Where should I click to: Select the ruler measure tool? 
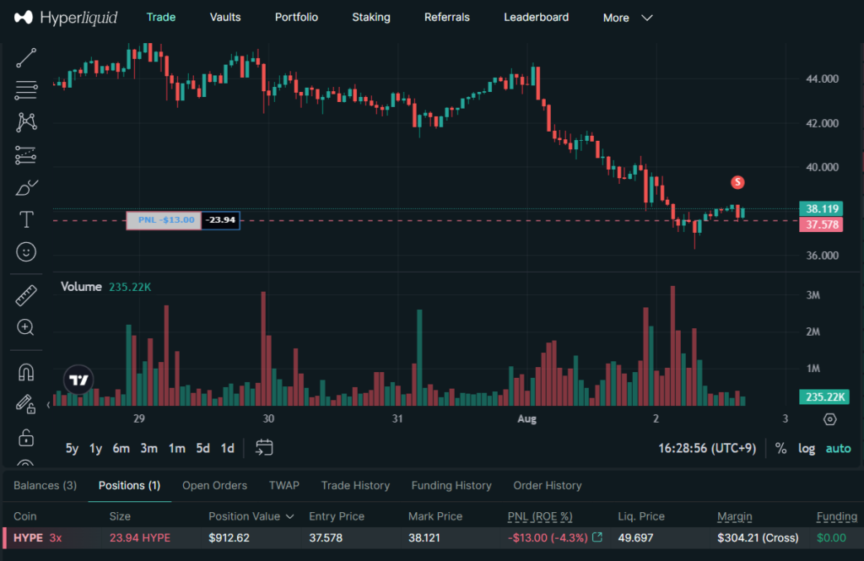coord(26,295)
